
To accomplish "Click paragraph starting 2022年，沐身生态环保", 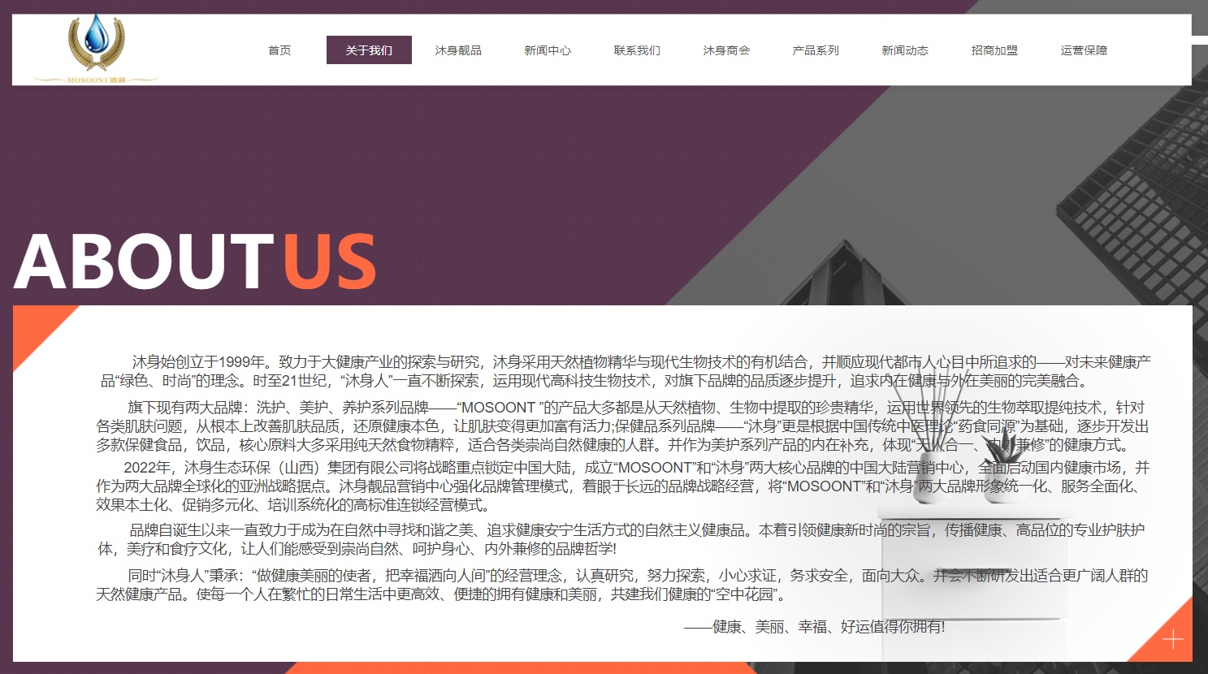I will pyautogui.click(x=622, y=486).
